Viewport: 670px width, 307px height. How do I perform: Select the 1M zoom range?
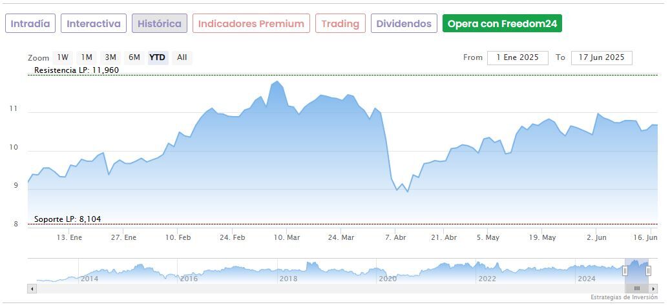point(87,57)
